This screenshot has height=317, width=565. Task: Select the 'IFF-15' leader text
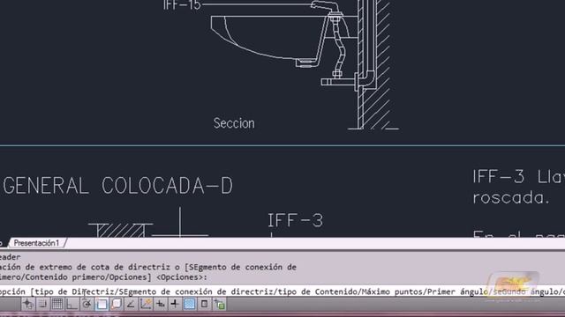pyautogui.click(x=183, y=5)
